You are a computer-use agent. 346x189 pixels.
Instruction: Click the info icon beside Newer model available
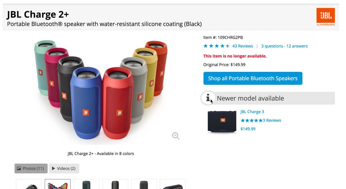coord(208,98)
